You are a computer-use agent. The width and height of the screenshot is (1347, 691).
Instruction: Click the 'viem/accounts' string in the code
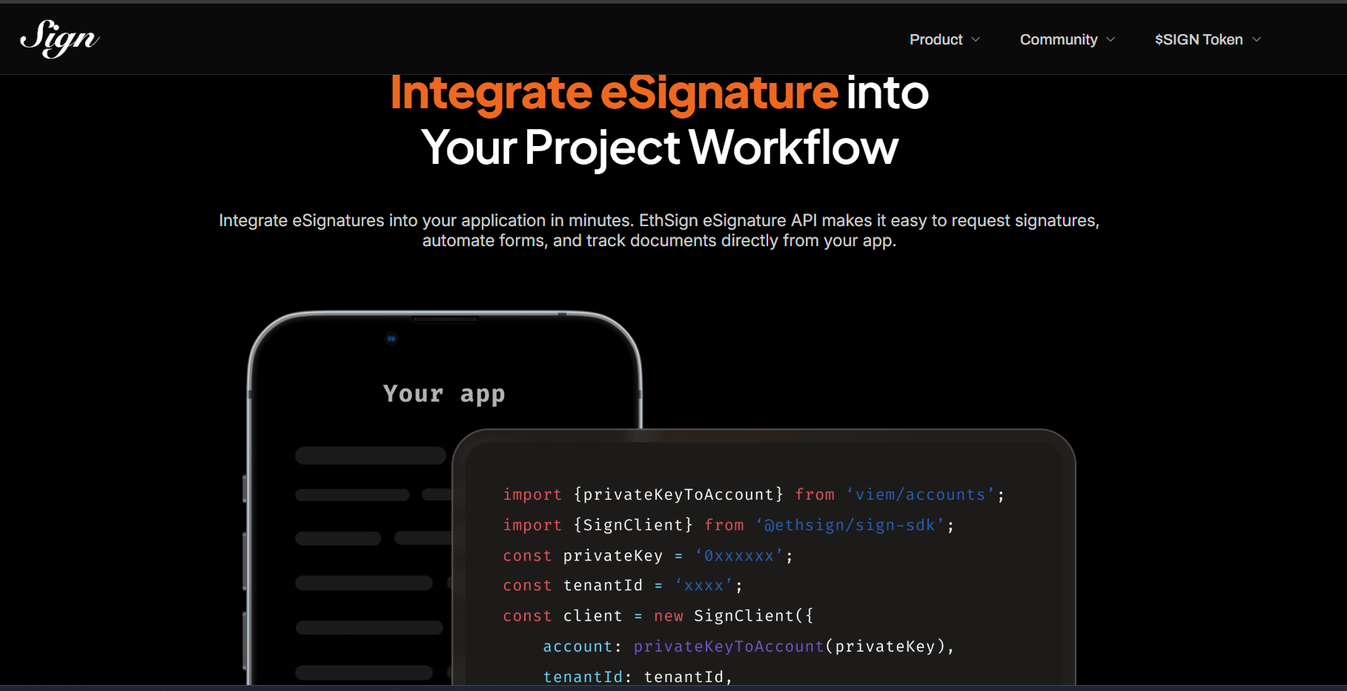coord(921,495)
